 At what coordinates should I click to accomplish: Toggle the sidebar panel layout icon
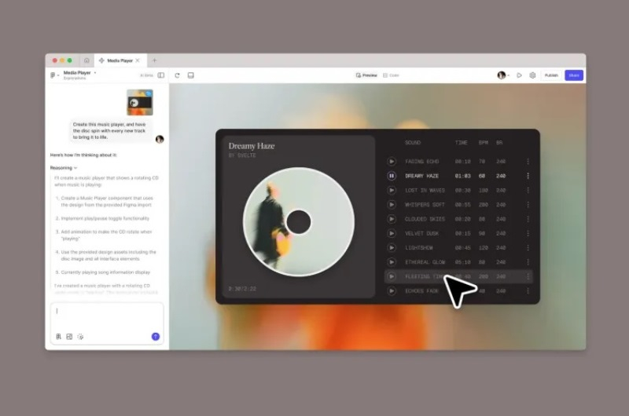tap(161, 75)
